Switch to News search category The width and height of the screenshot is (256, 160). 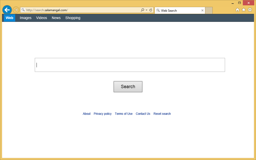coord(56,18)
